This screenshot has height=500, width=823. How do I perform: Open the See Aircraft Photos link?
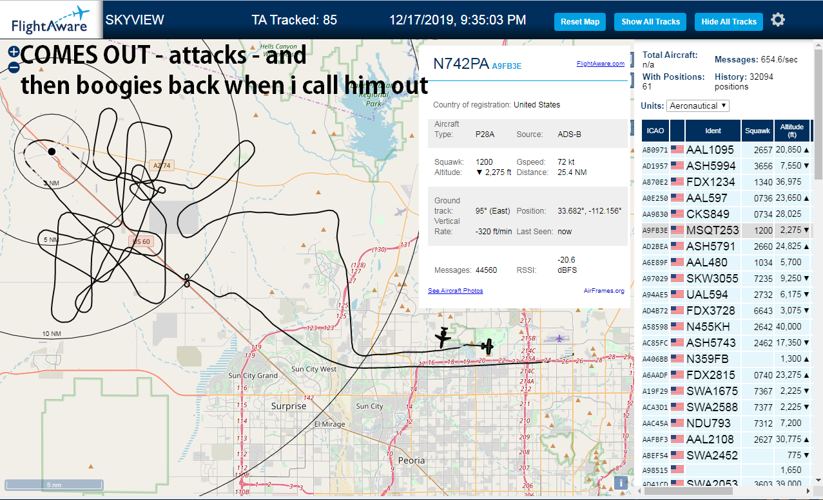456,291
